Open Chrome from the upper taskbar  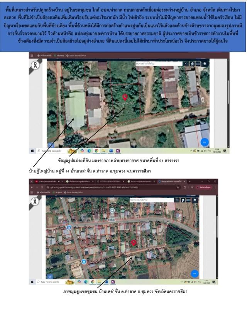click(96, 151)
